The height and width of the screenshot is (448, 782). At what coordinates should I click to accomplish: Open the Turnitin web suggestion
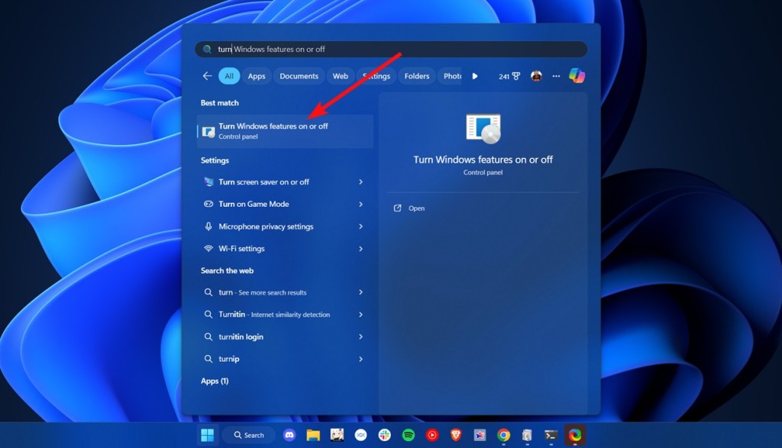(285, 314)
